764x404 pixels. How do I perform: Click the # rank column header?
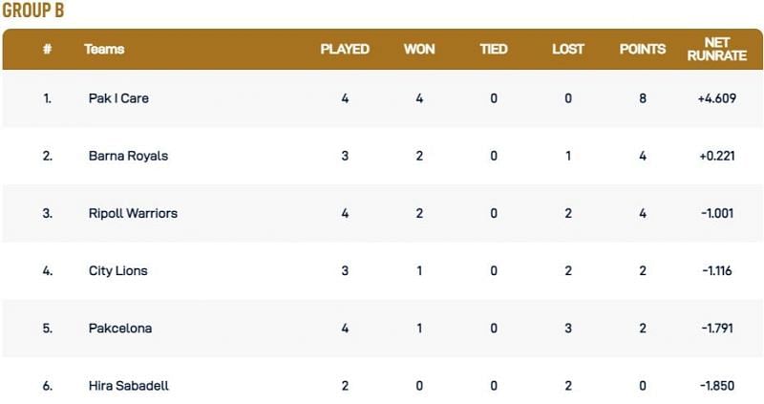pos(47,50)
